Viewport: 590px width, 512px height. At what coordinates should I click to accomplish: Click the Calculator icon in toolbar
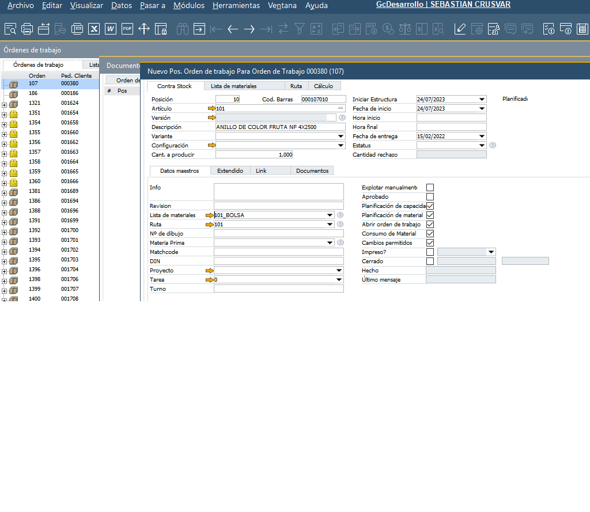coord(583,29)
